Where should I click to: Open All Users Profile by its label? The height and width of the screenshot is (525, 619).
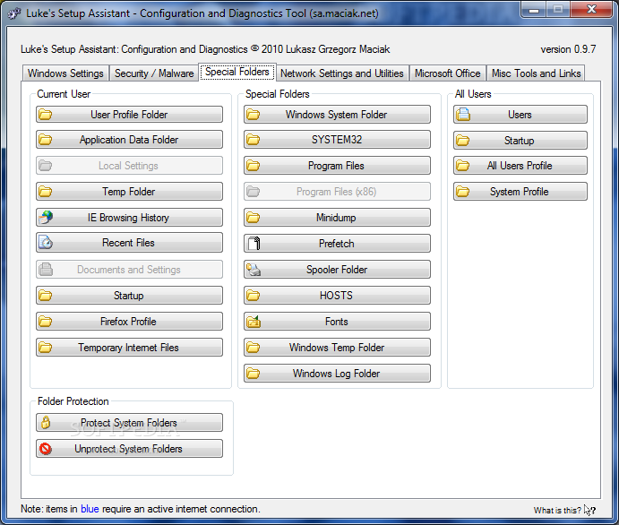tap(520, 166)
